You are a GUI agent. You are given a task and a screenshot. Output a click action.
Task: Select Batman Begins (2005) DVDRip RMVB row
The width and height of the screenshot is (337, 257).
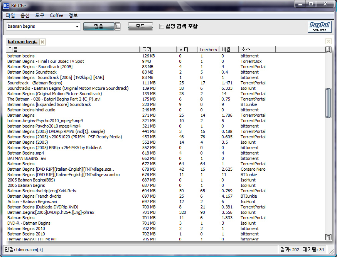[x=166, y=131]
